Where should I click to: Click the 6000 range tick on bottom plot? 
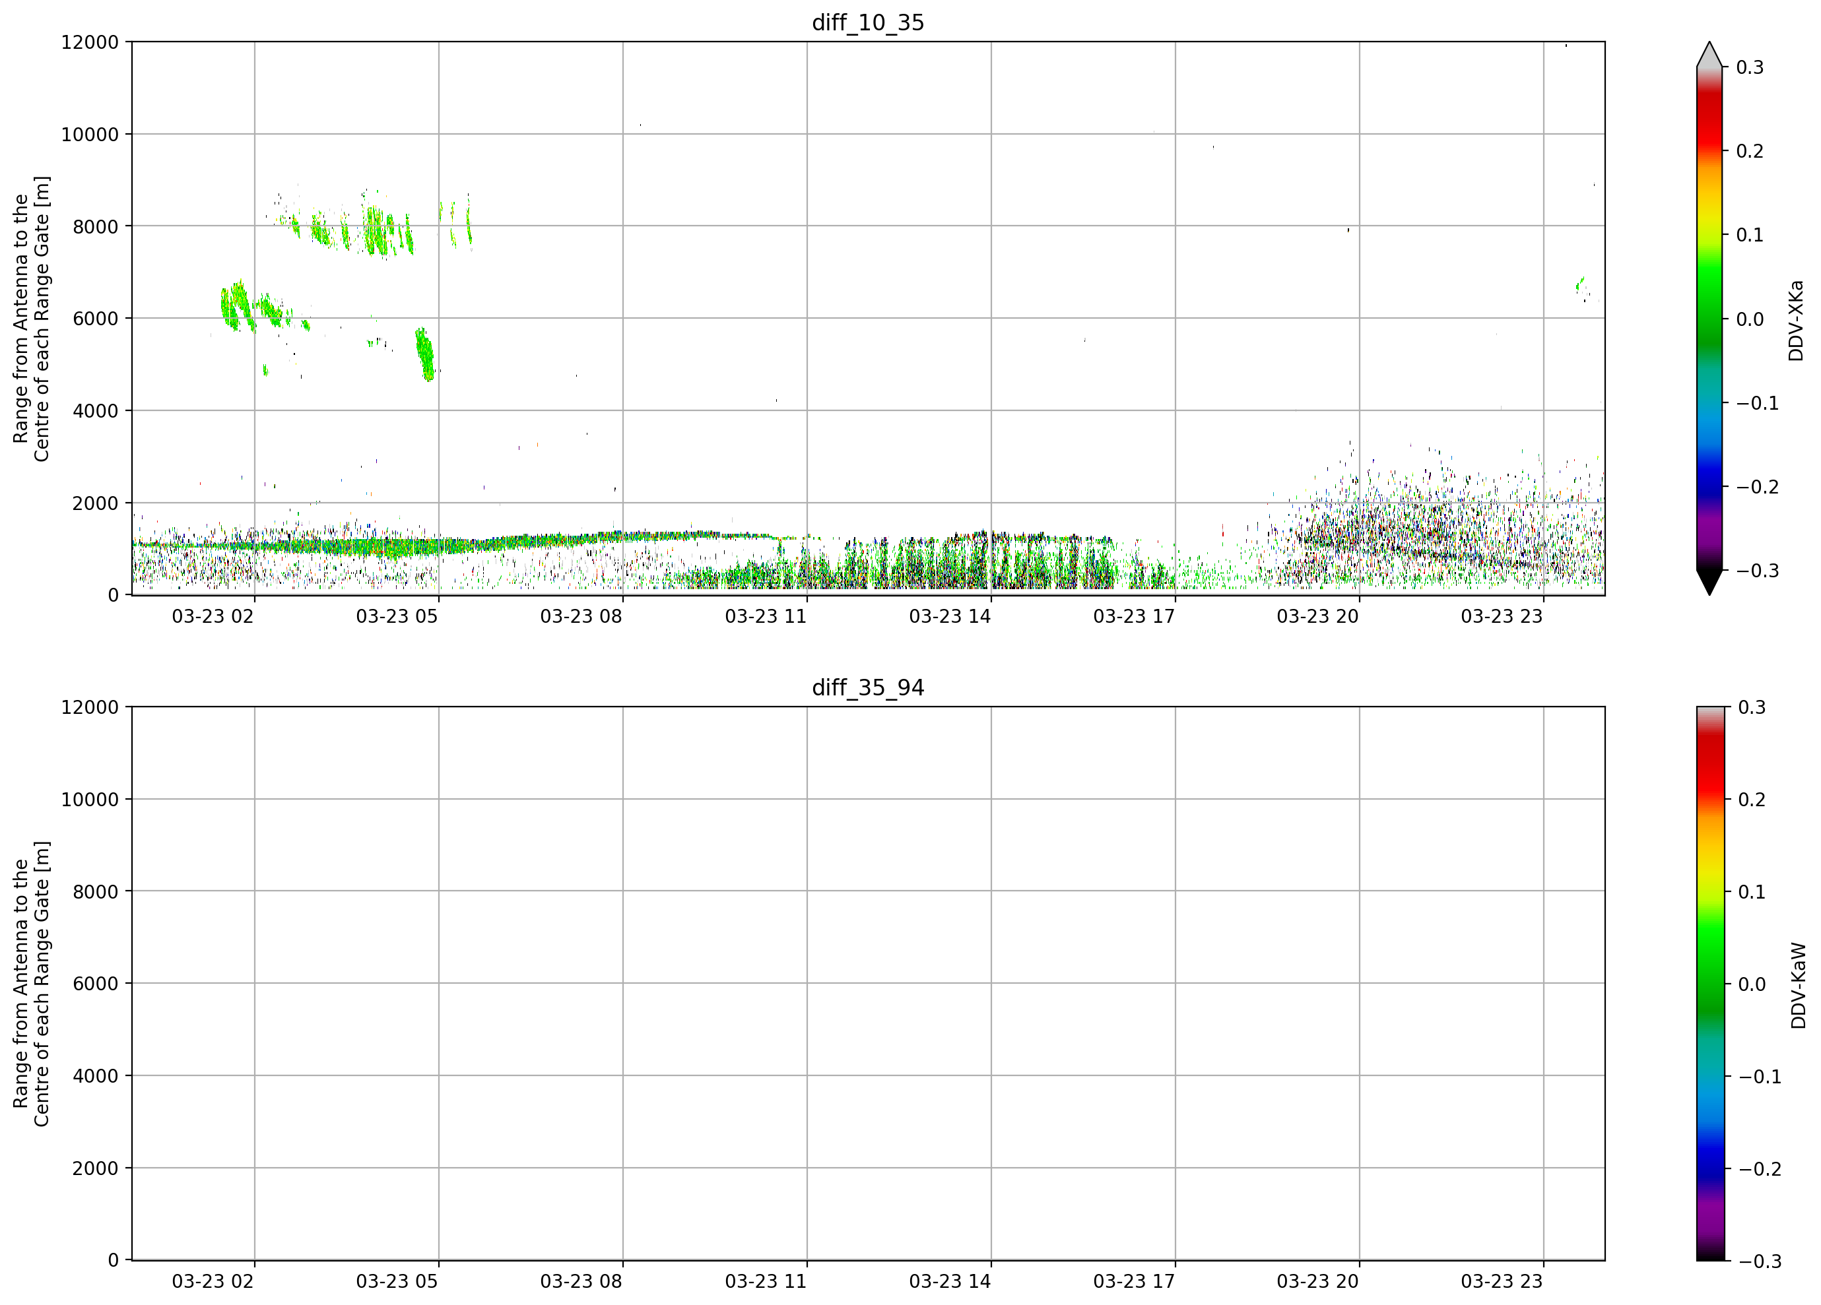pos(96,984)
